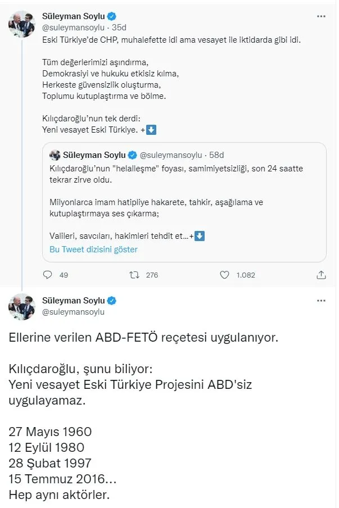This screenshot has height=508, width=339.
Task: Share the tweet via the share icon
Action: 321,275
